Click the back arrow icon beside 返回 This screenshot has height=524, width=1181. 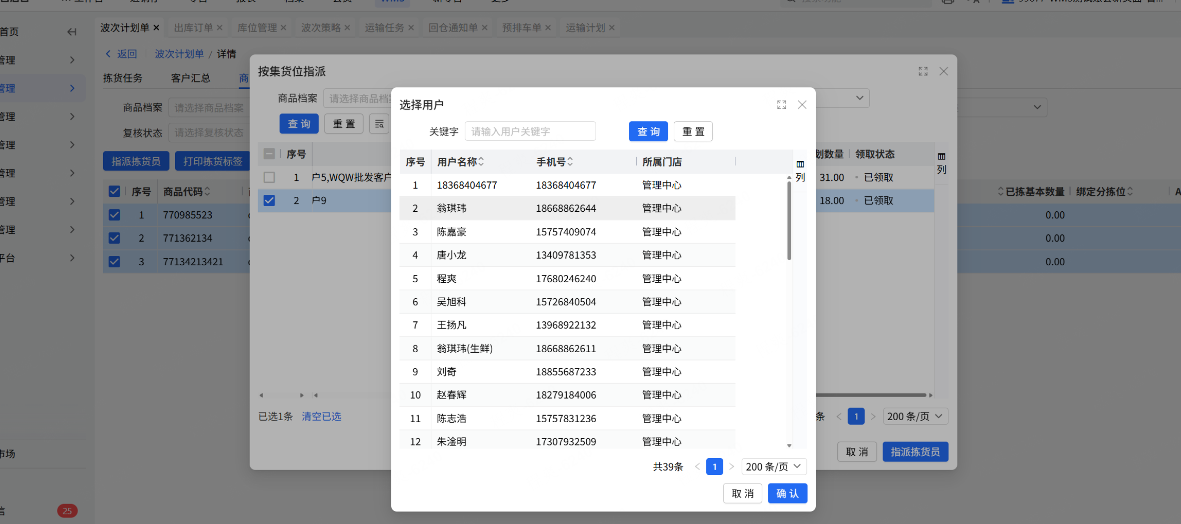(x=108, y=54)
